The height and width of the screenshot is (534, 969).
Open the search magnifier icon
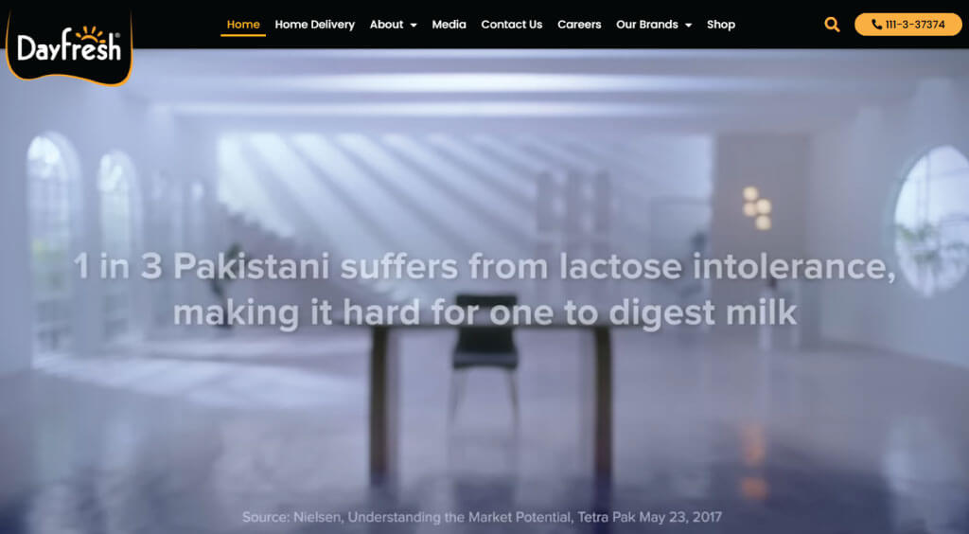pyautogui.click(x=832, y=25)
